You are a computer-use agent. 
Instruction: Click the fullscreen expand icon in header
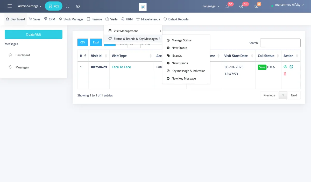coord(67,6)
